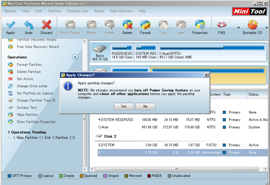This screenshot has width=270, height=185.
Task: Open the General menu
Action: pyautogui.click(x=10, y=11)
